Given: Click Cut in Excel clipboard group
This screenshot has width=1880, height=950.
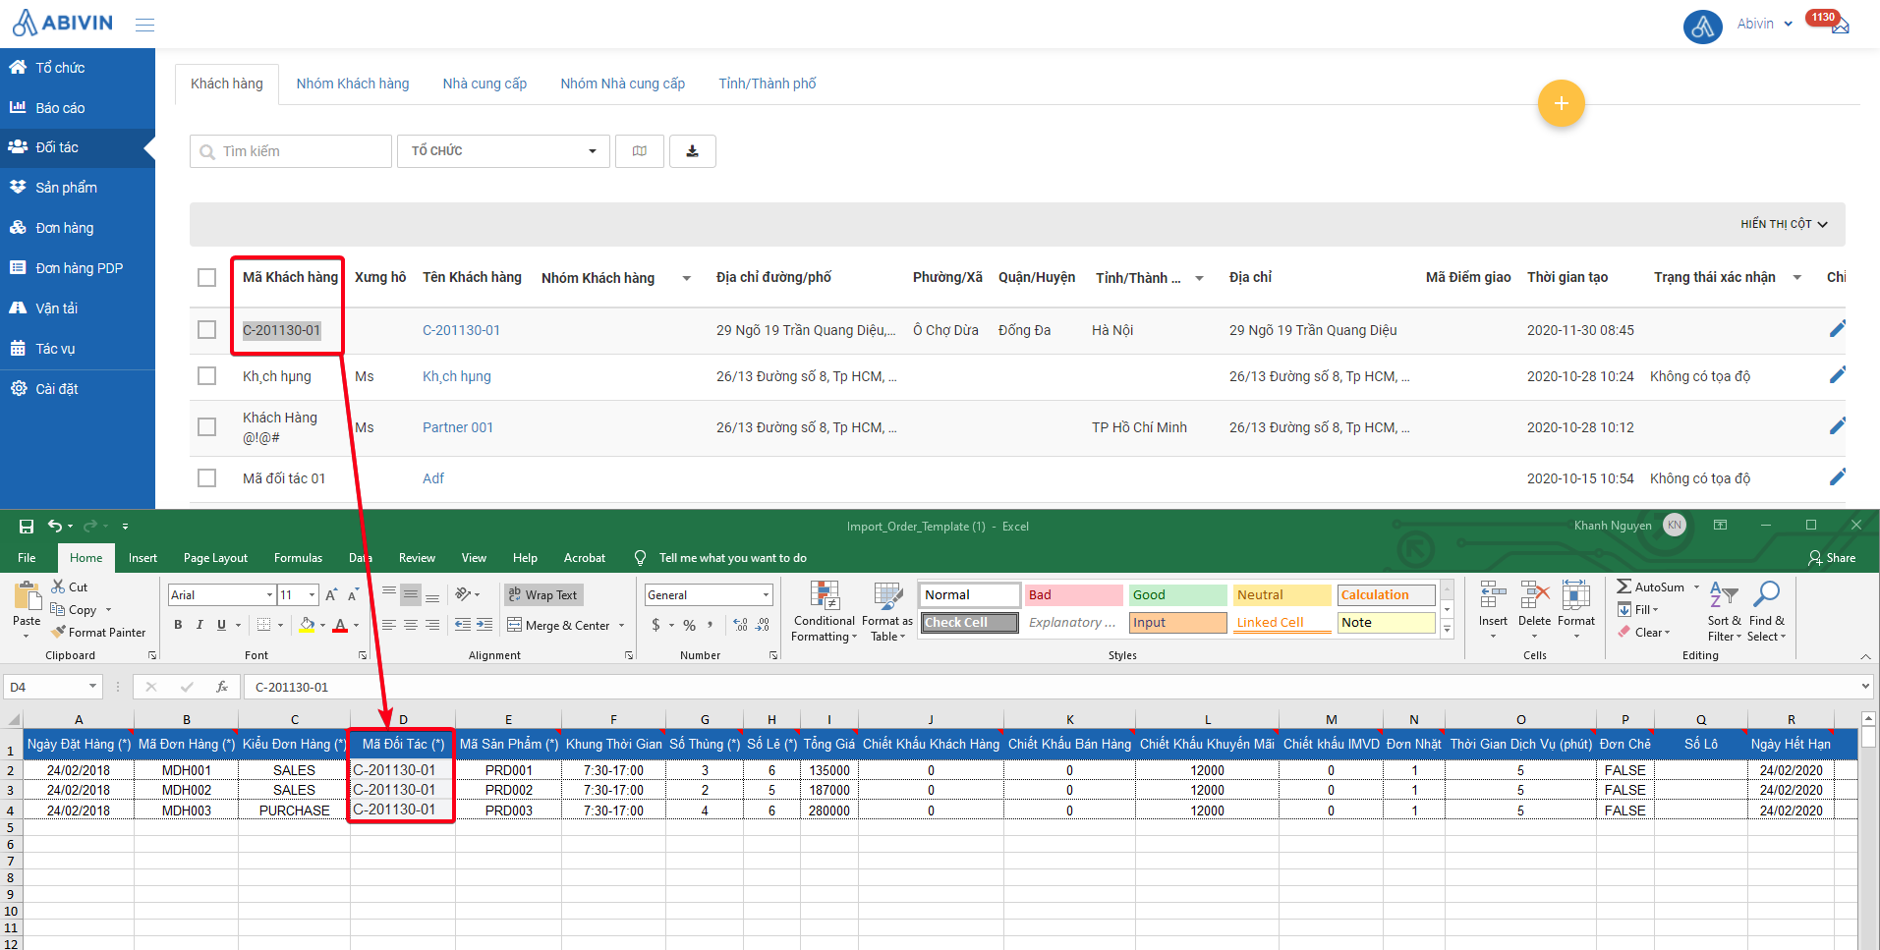Looking at the screenshot, I should pyautogui.click(x=70, y=587).
